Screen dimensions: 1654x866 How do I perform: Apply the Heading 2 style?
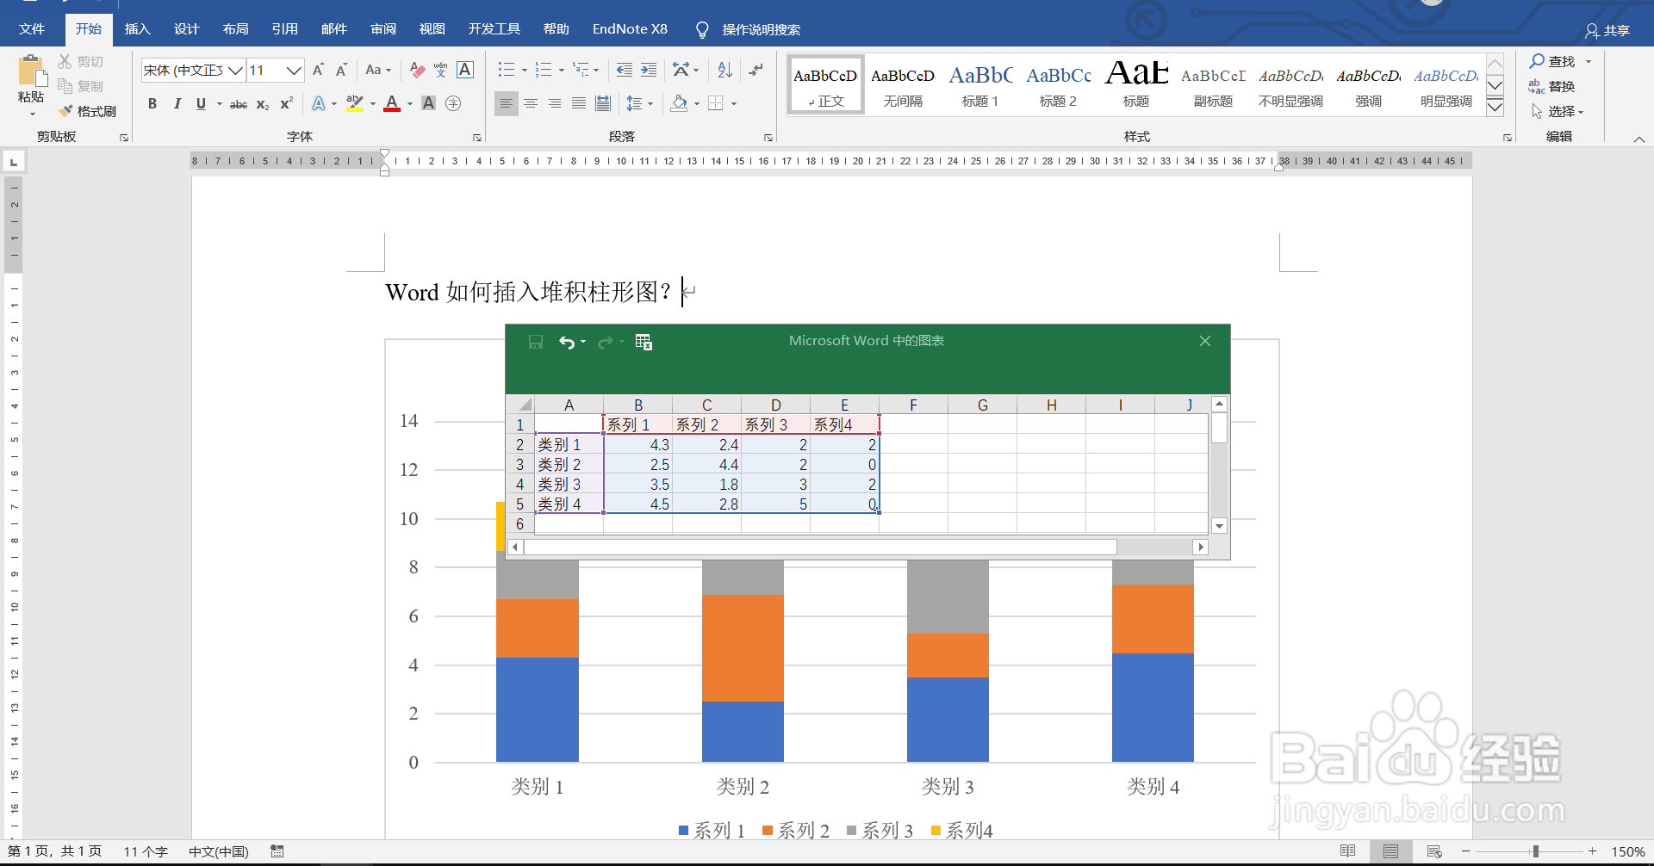click(x=1058, y=84)
